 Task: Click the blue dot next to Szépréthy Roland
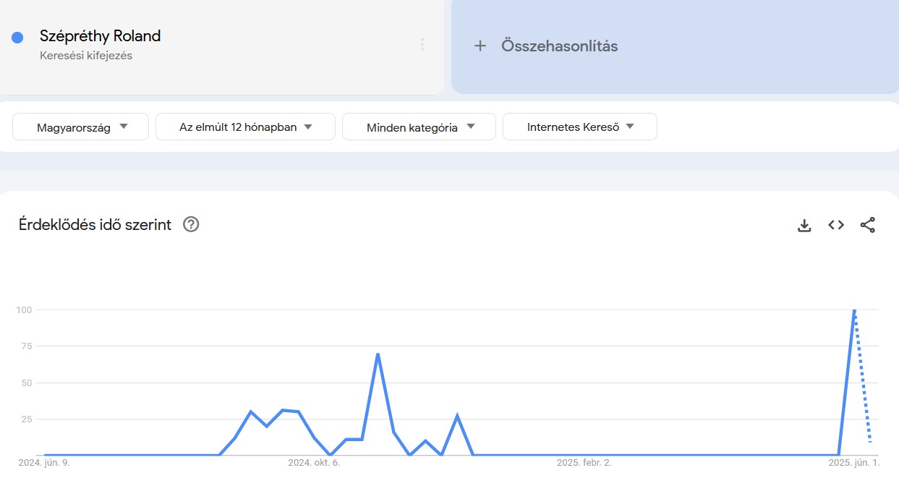point(17,36)
